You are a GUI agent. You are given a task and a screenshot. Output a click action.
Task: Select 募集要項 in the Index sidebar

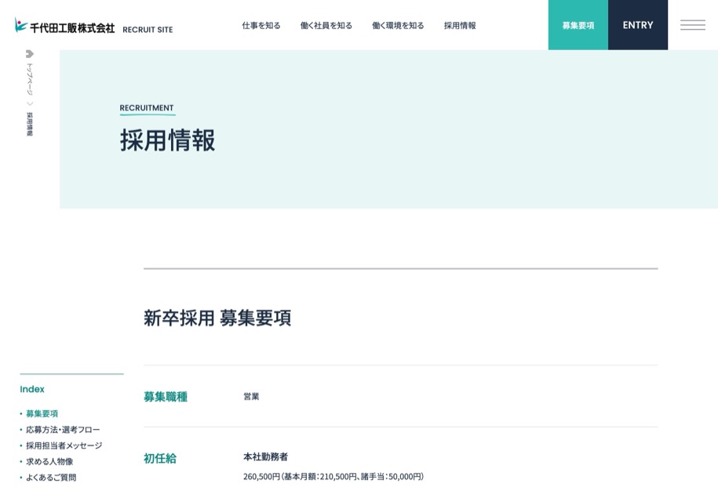coord(42,414)
